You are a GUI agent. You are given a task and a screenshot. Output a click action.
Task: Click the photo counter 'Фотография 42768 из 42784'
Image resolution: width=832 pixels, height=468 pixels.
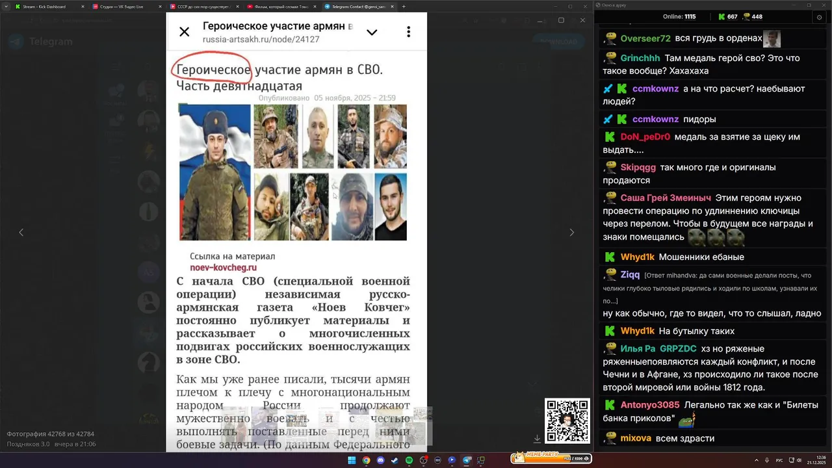click(x=50, y=434)
